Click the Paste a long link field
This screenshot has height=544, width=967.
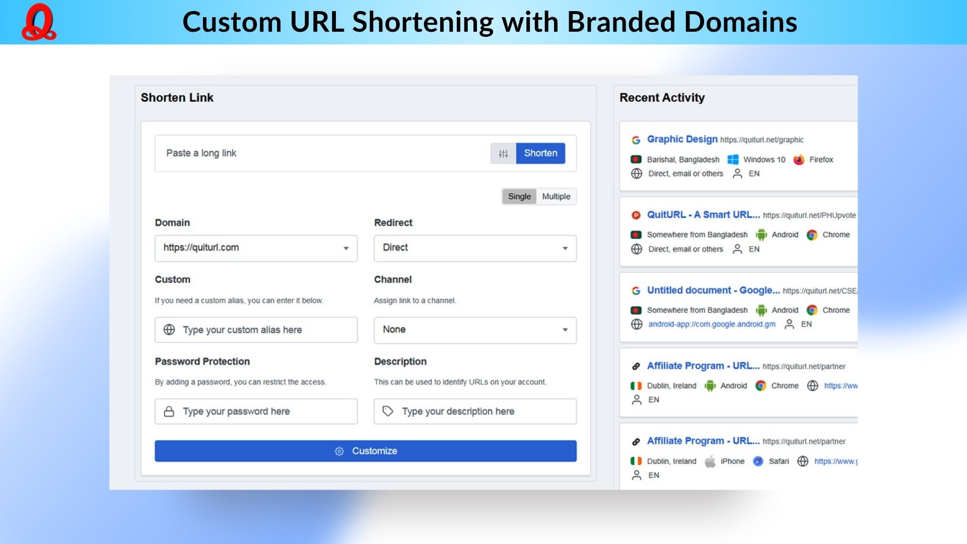pyautogui.click(x=322, y=153)
